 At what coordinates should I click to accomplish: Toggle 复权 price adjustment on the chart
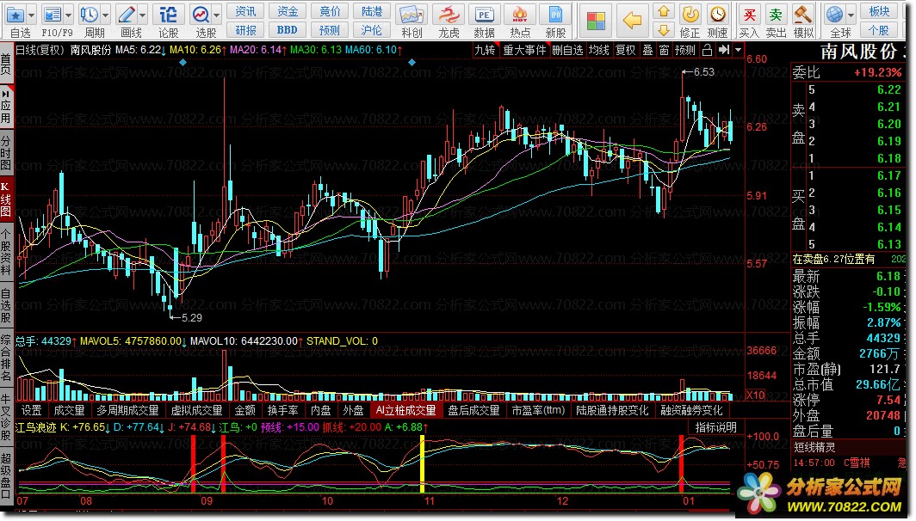pos(626,51)
